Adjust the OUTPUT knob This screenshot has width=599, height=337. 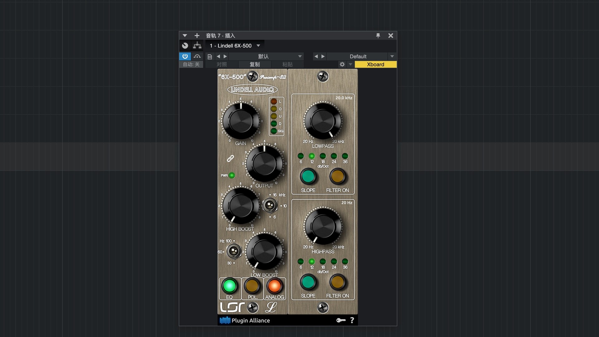pos(264,164)
